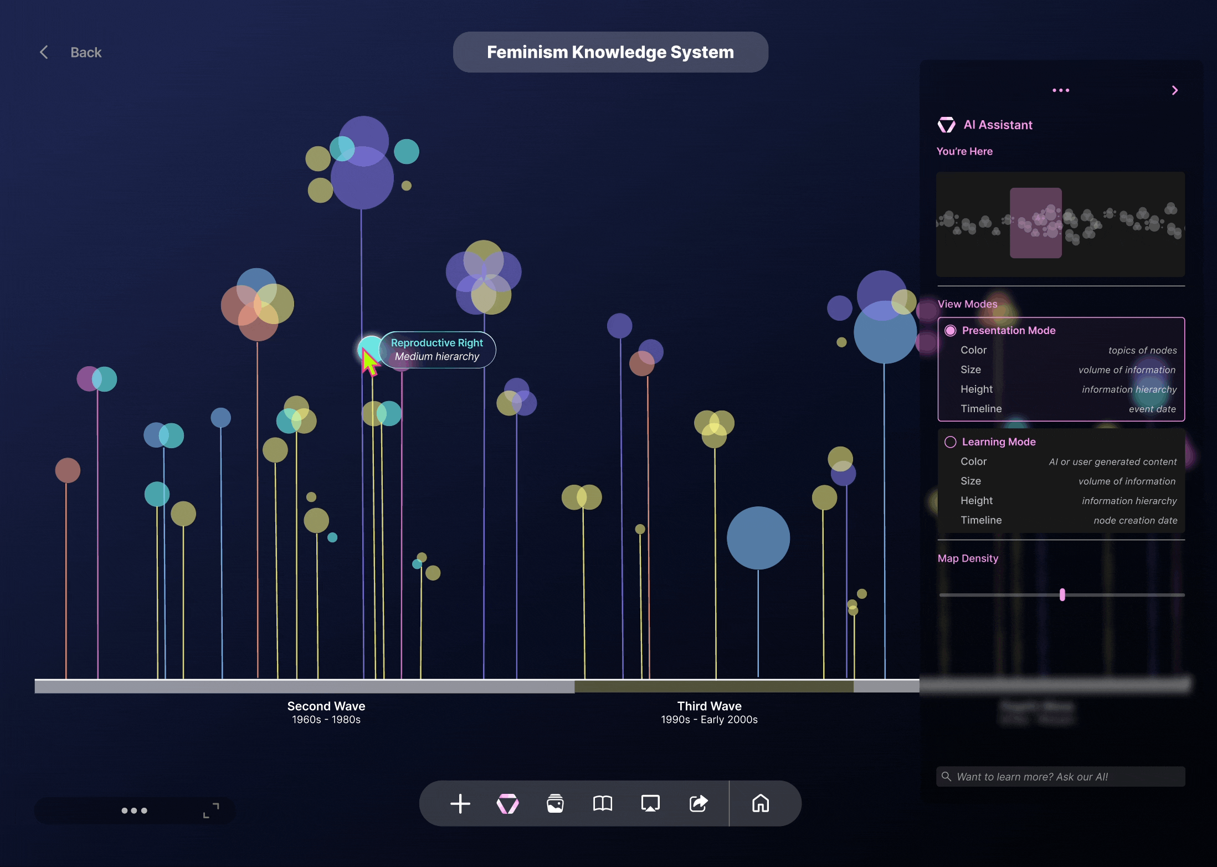Open the panel's three-dot options menu
Screen dimensions: 1217x867
click(x=1061, y=90)
